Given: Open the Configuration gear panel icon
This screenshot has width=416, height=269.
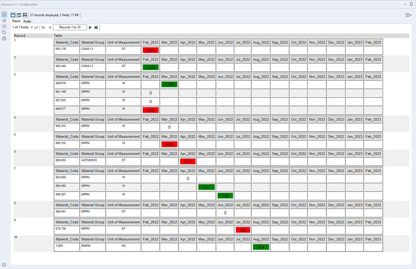Looking at the screenshot, I should [4, 15].
